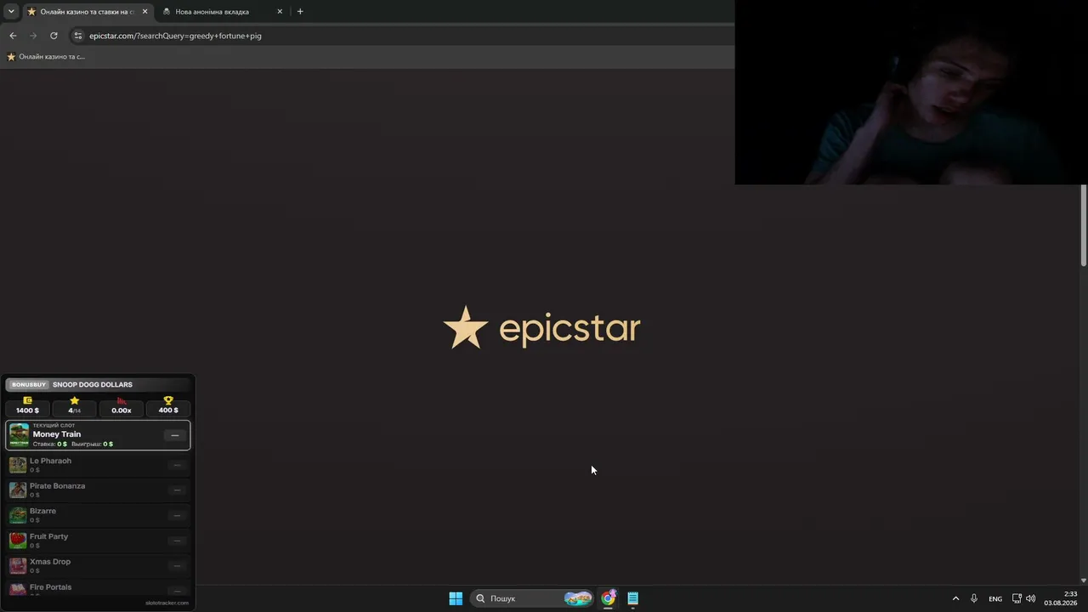Open the Pirate Bonanza slot thumbnail

click(18, 490)
